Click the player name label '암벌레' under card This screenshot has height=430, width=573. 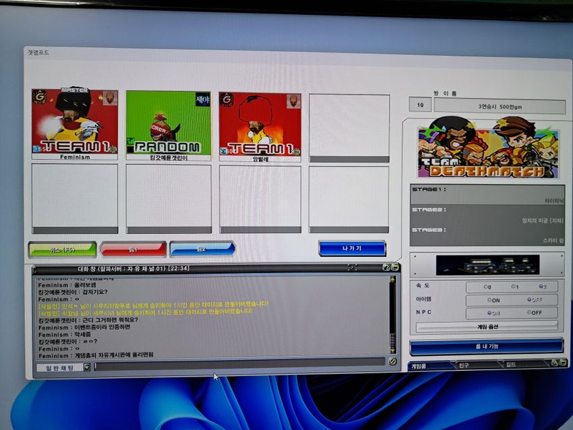[x=260, y=159]
